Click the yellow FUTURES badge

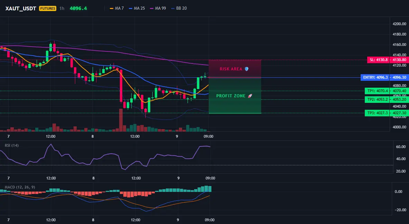tap(47, 8)
